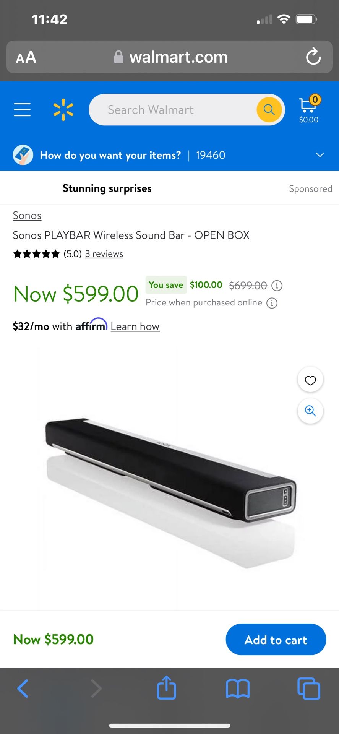Open the Sonos brand link

point(27,216)
